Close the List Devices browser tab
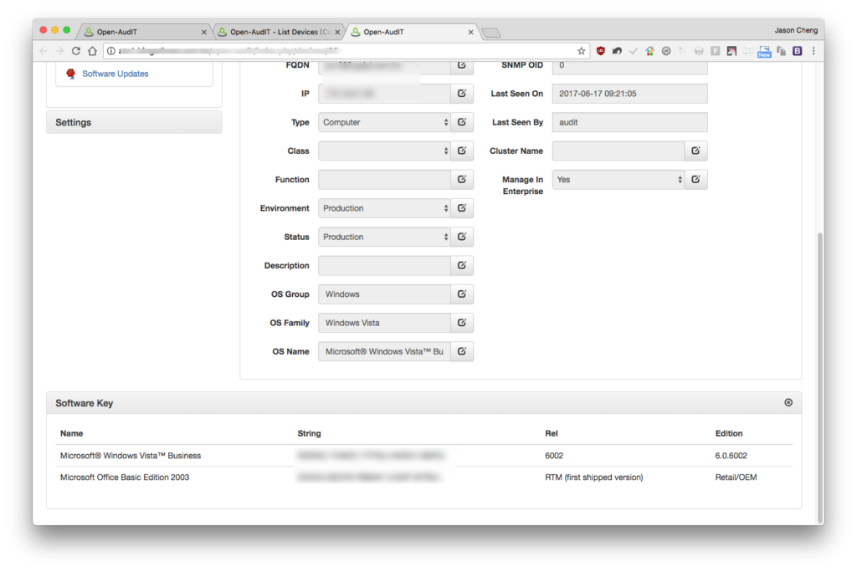The height and width of the screenshot is (572, 857). pyautogui.click(x=338, y=33)
